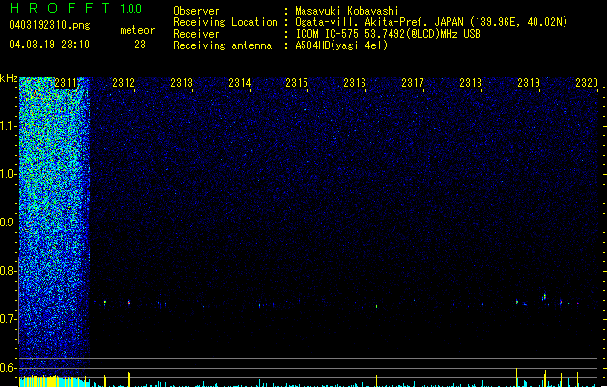
Task: Click the 2320 time marker
Action: coord(587,83)
